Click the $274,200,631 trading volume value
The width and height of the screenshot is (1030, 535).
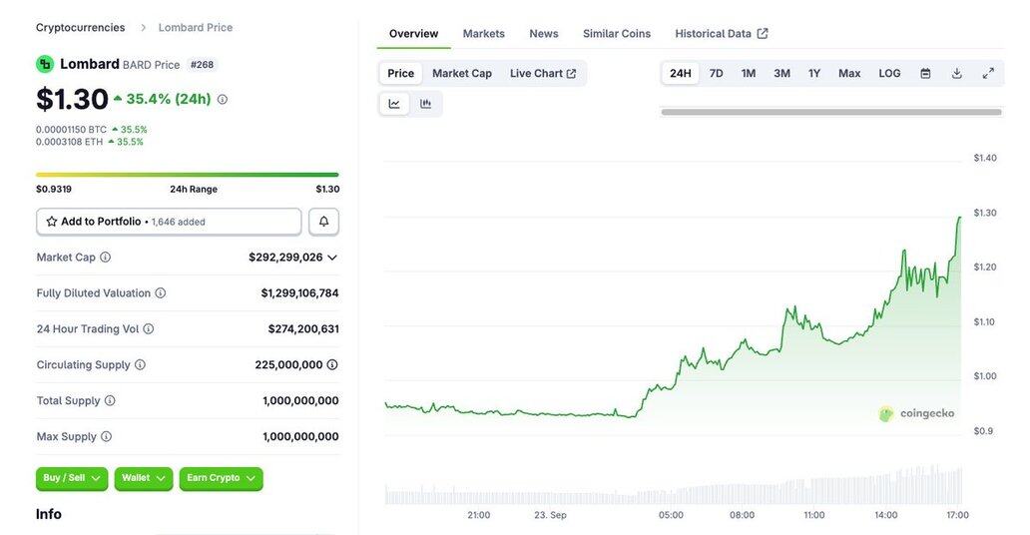click(303, 328)
